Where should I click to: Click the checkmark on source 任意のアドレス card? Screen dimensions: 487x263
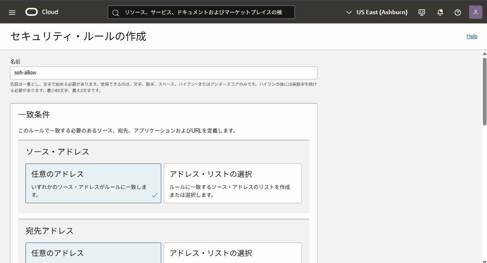click(x=155, y=195)
